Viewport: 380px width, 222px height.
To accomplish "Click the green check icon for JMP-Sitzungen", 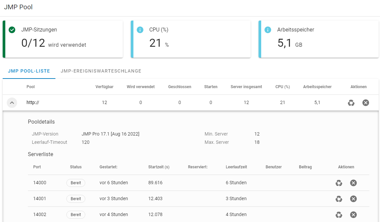I will pos(12,30).
